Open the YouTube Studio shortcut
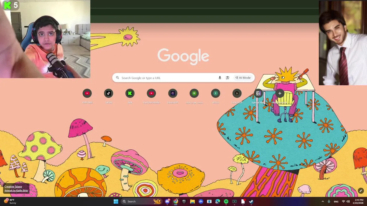The height and width of the screenshot is (206, 367). pyautogui.click(x=151, y=96)
